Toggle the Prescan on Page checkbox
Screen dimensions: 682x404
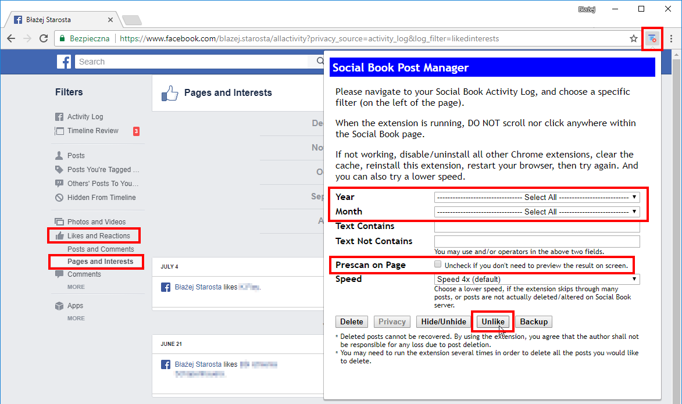438,264
